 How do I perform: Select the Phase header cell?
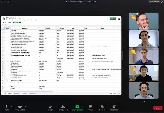(7, 29)
